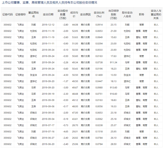Click the ratio 0.0980
Viewport: 165px width, 149px height.
(99, 88)
